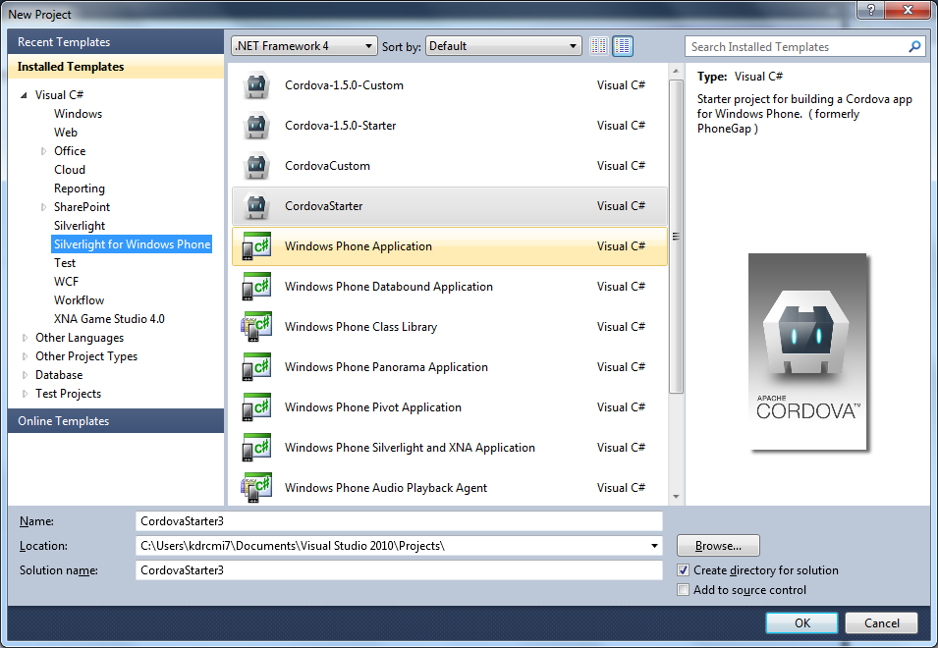The image size is (938, 648).
Task: Click the Apache Cordova preview image
Action: 807,351
